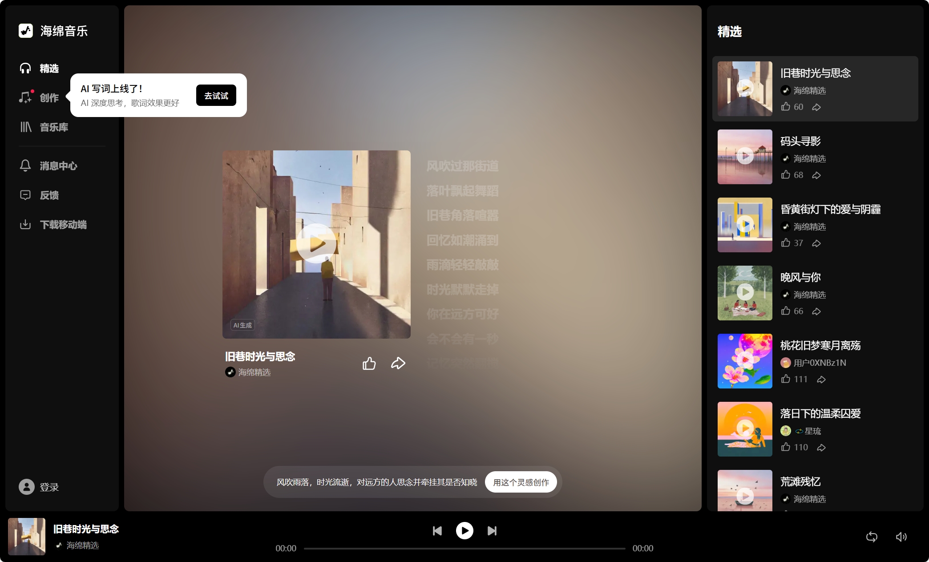This screenshot has height=562, width=929.
Task: Play 落日下的温柔囚爱 thumbnail
Action: pyautogui.click(x=745, y=429)
